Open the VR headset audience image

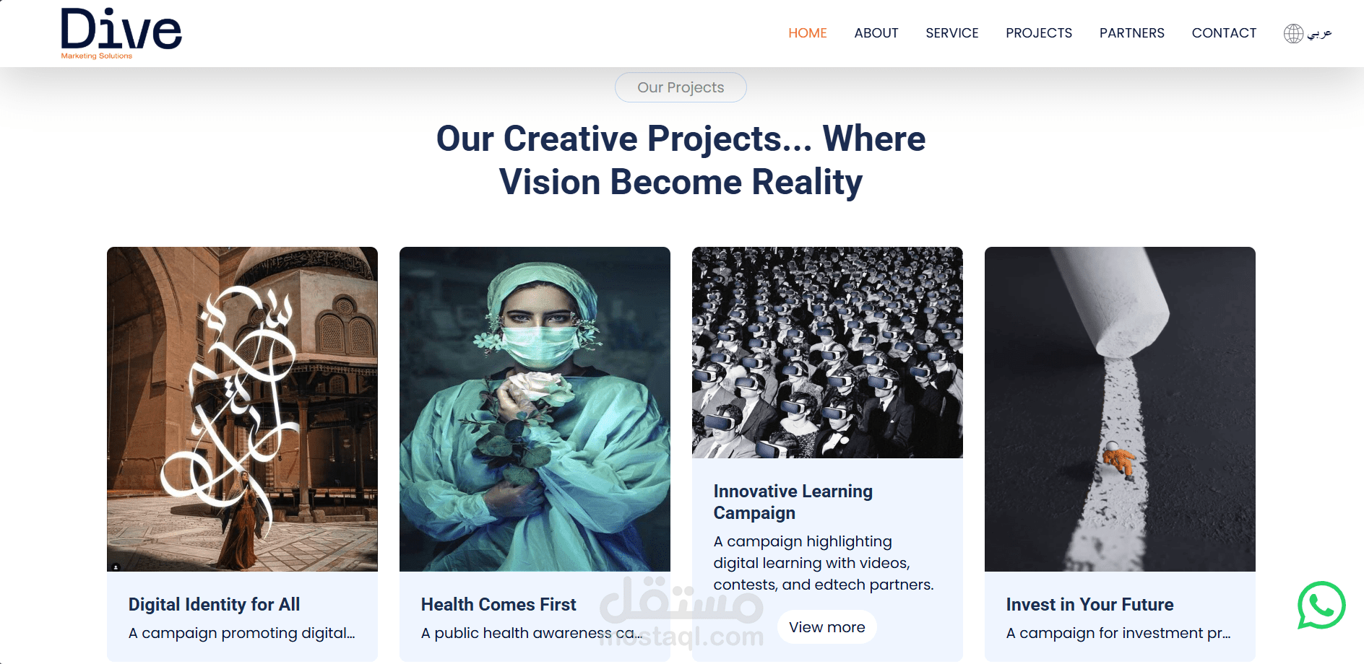coord(827,352)
